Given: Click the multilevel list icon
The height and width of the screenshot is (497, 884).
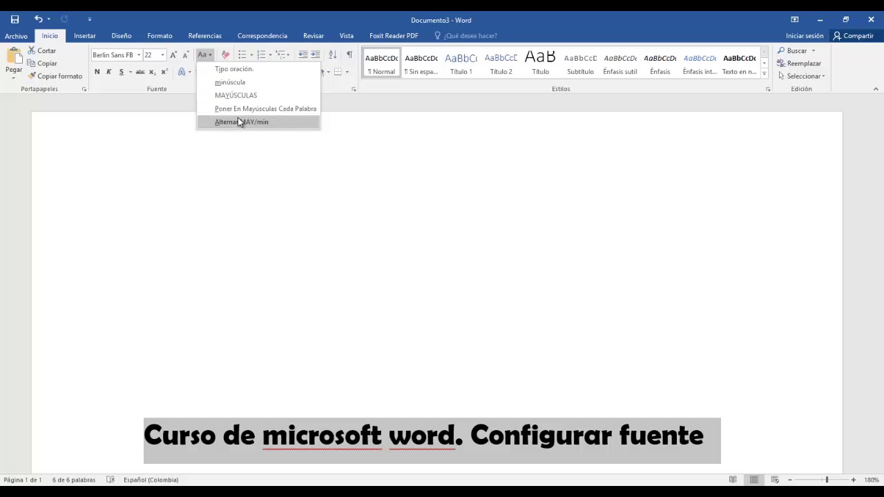Looking at the screenshot, I should coord(280,55).
